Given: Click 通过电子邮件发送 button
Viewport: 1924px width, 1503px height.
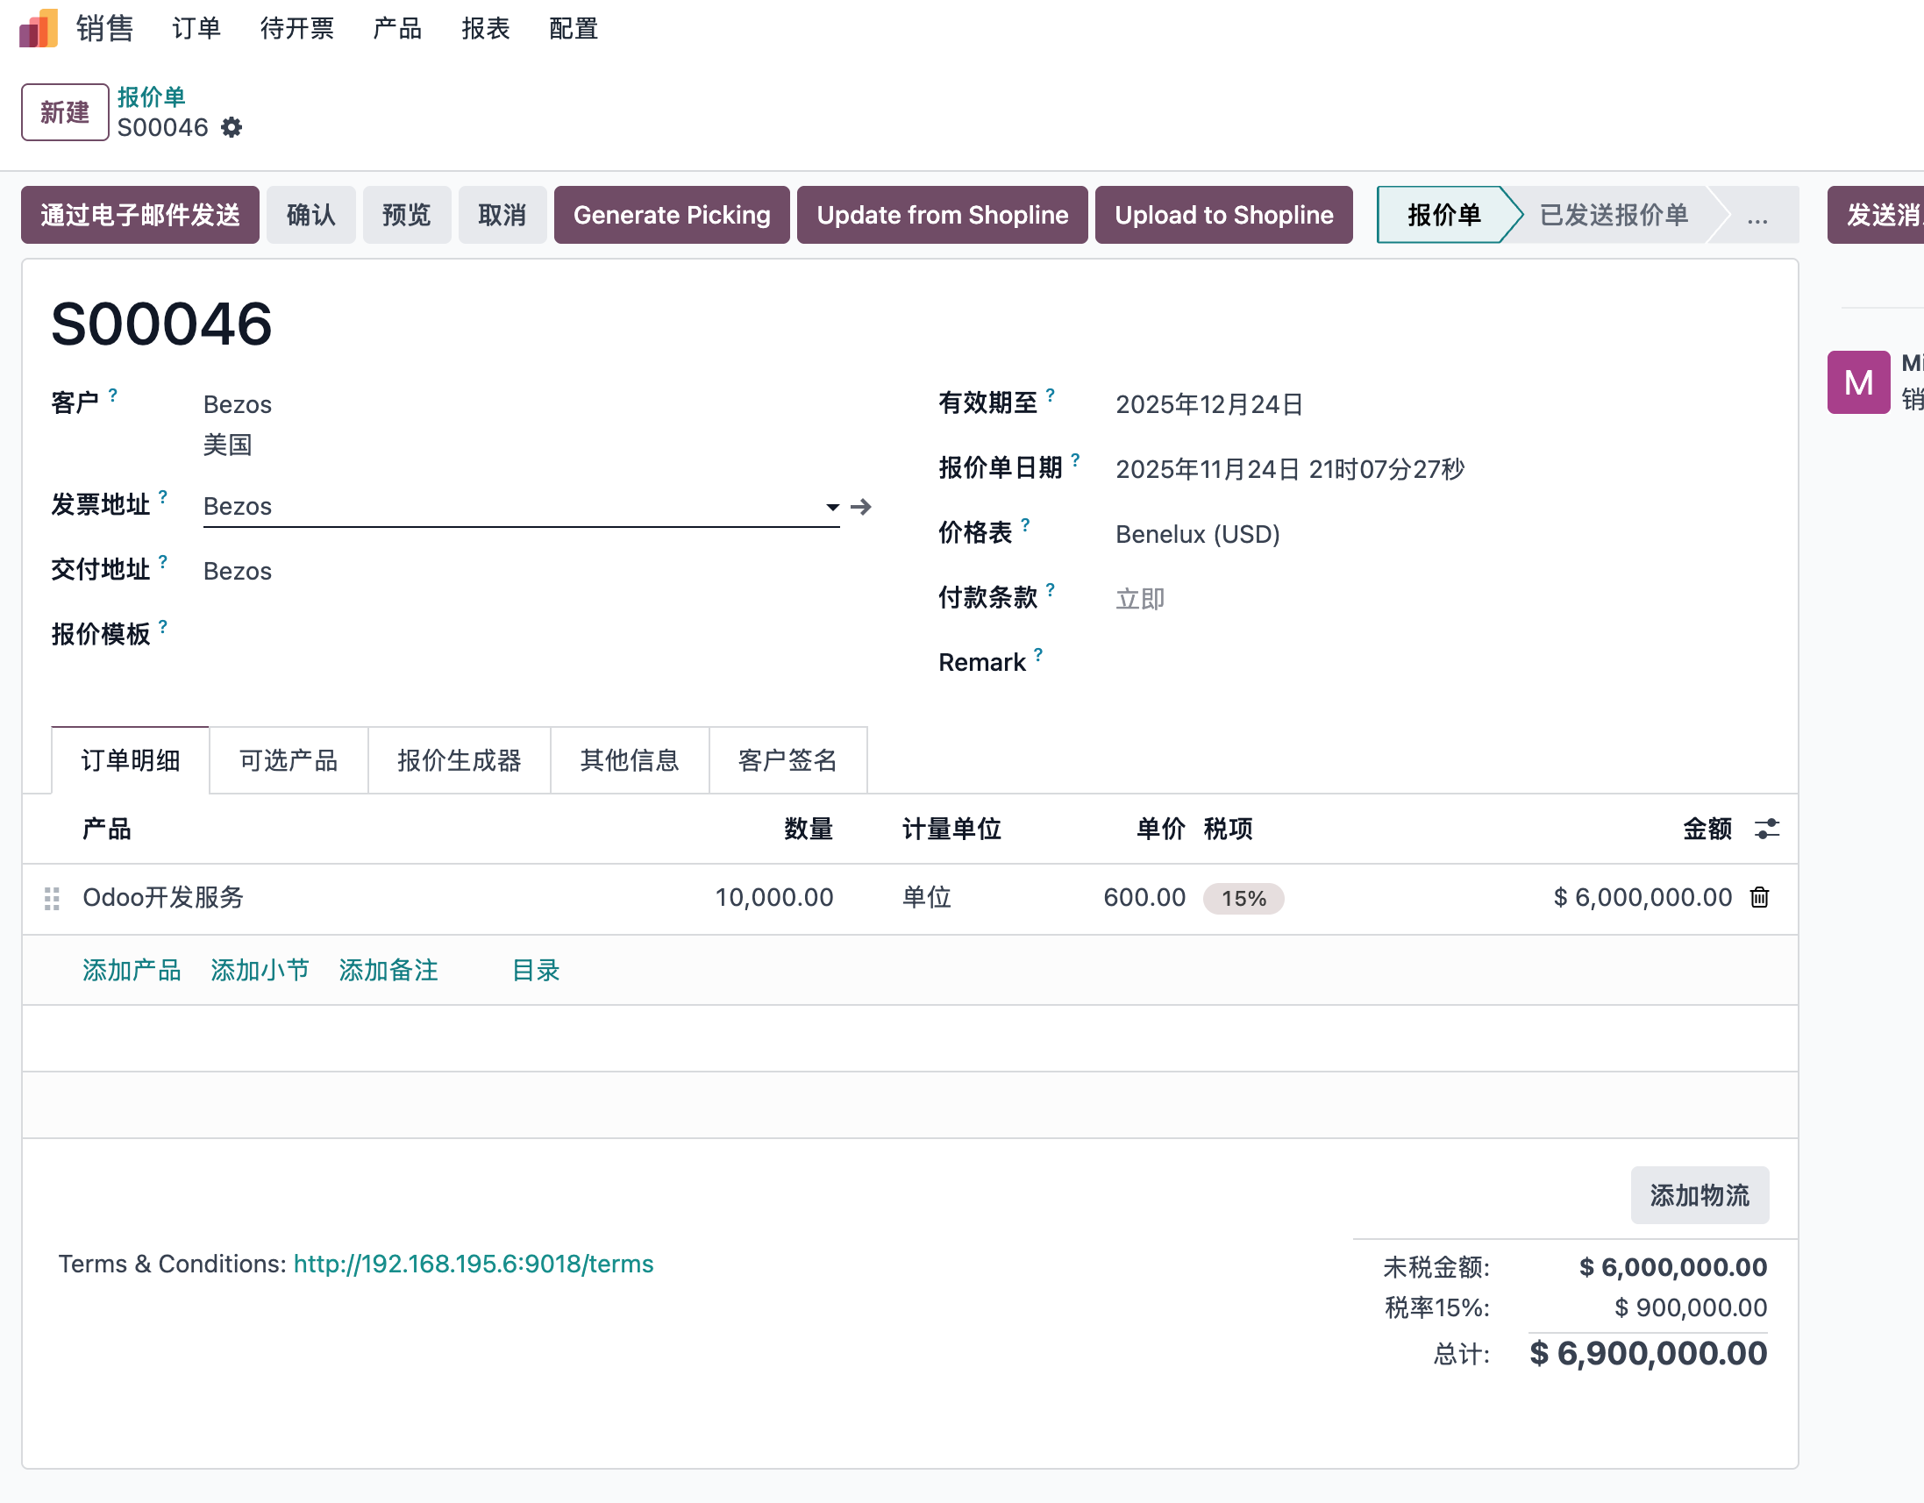Looking at the screenshot, I should point(140,215).
